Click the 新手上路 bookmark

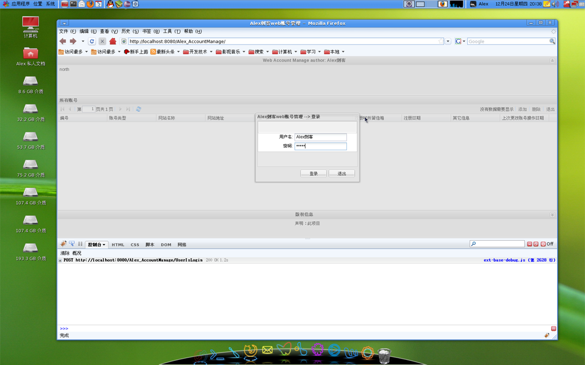pos(136,52)
